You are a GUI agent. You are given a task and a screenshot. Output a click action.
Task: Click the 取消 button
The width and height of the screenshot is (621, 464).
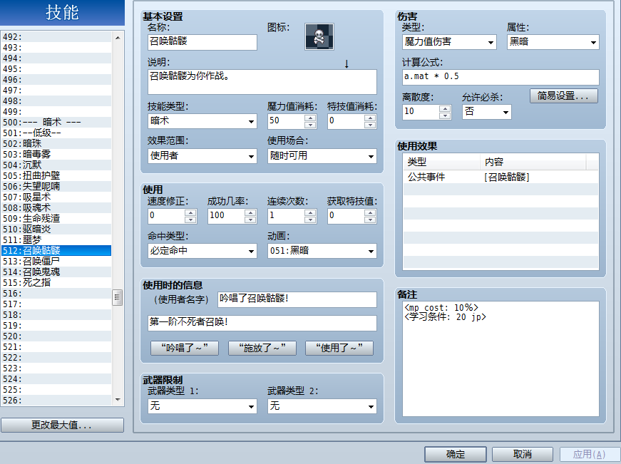click(x=523, y=454)
